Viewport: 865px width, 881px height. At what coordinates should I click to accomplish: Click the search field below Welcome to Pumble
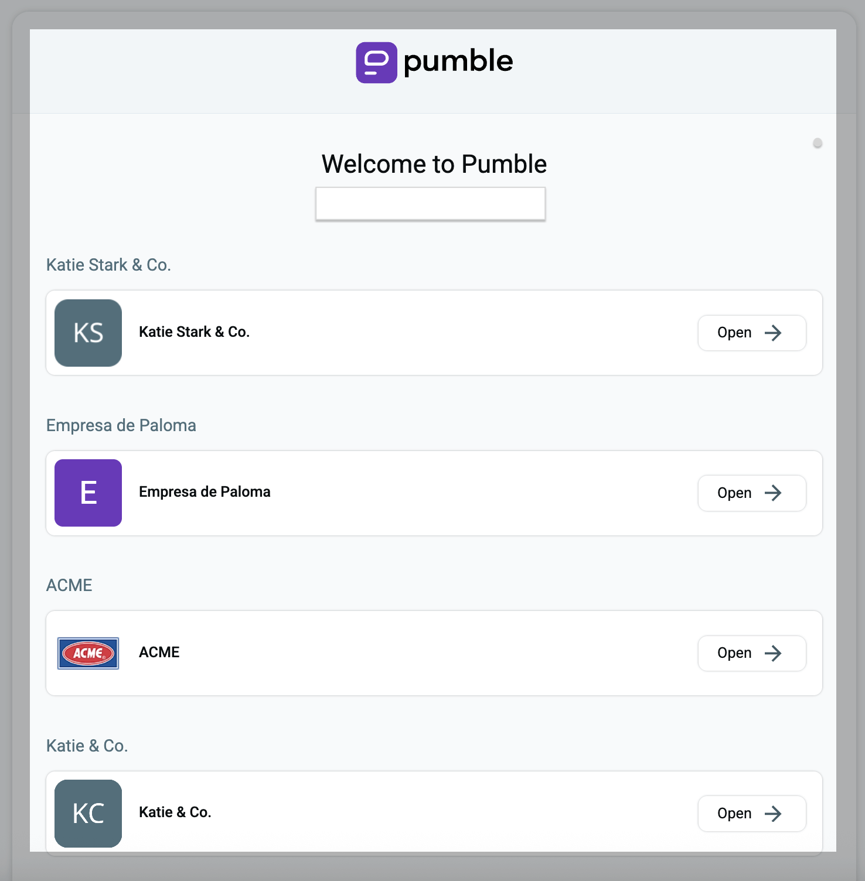(430, 203)
